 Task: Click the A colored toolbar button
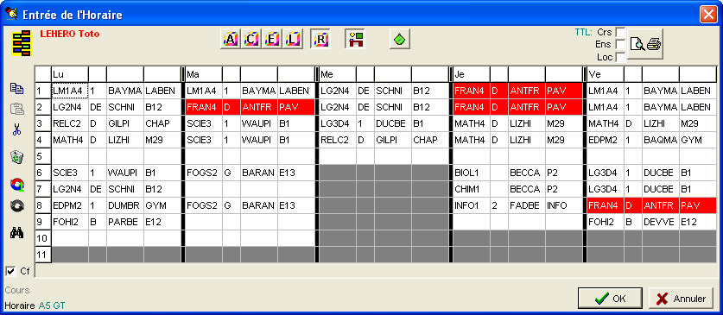[231, 40]
